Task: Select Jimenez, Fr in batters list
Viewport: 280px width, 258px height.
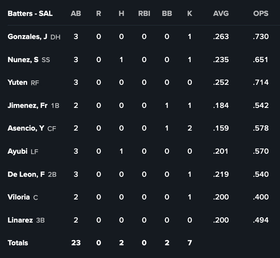Action: [27, 106]
